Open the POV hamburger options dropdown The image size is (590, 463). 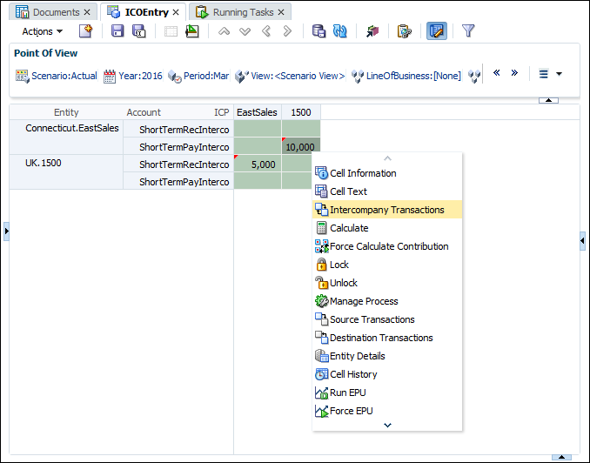pyautogui.click(x=551, y=74)
